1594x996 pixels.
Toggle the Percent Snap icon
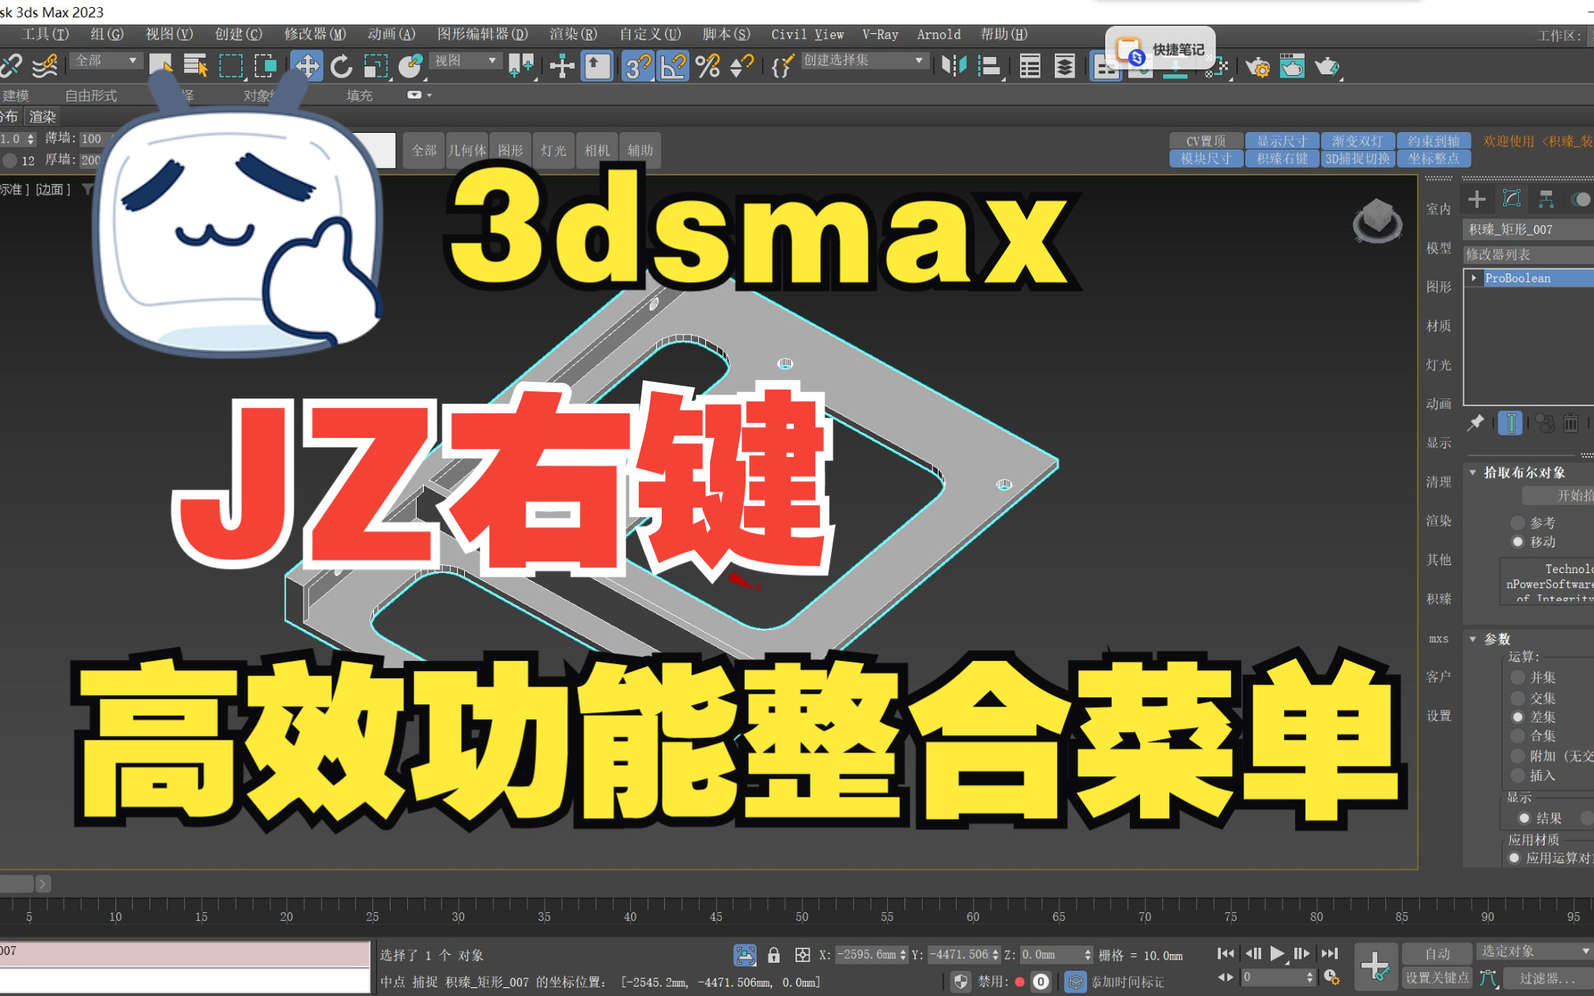point(708,66)
